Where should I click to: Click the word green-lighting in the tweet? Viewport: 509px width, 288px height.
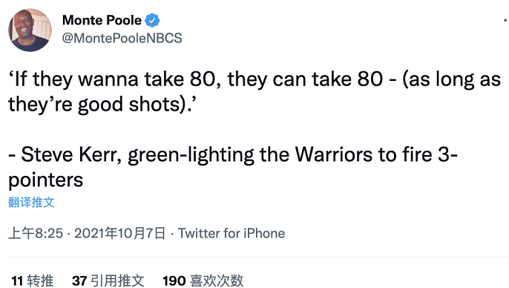(x=191, y=155)
